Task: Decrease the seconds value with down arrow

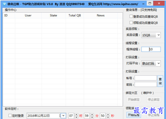Action: coord(108,117)
